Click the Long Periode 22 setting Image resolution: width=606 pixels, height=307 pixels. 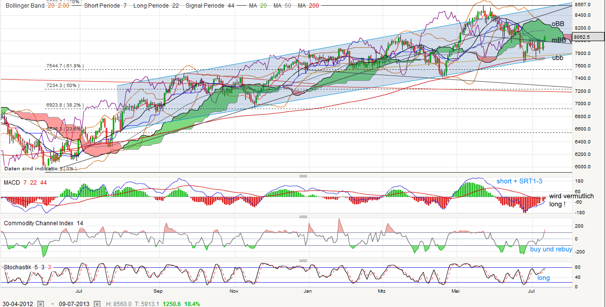(x=157, y=6)
